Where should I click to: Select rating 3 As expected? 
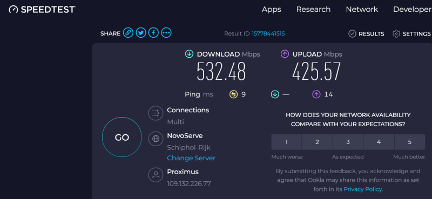pos(348,142)
